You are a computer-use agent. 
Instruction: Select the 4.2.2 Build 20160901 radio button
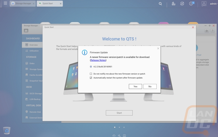pos(91,66)
